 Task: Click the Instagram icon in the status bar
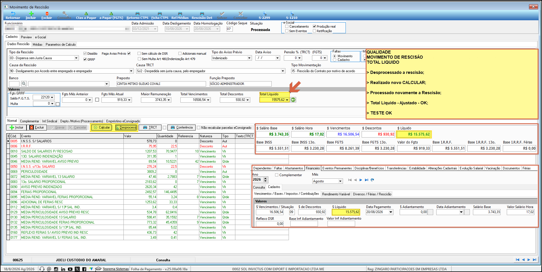coord(56,269)
